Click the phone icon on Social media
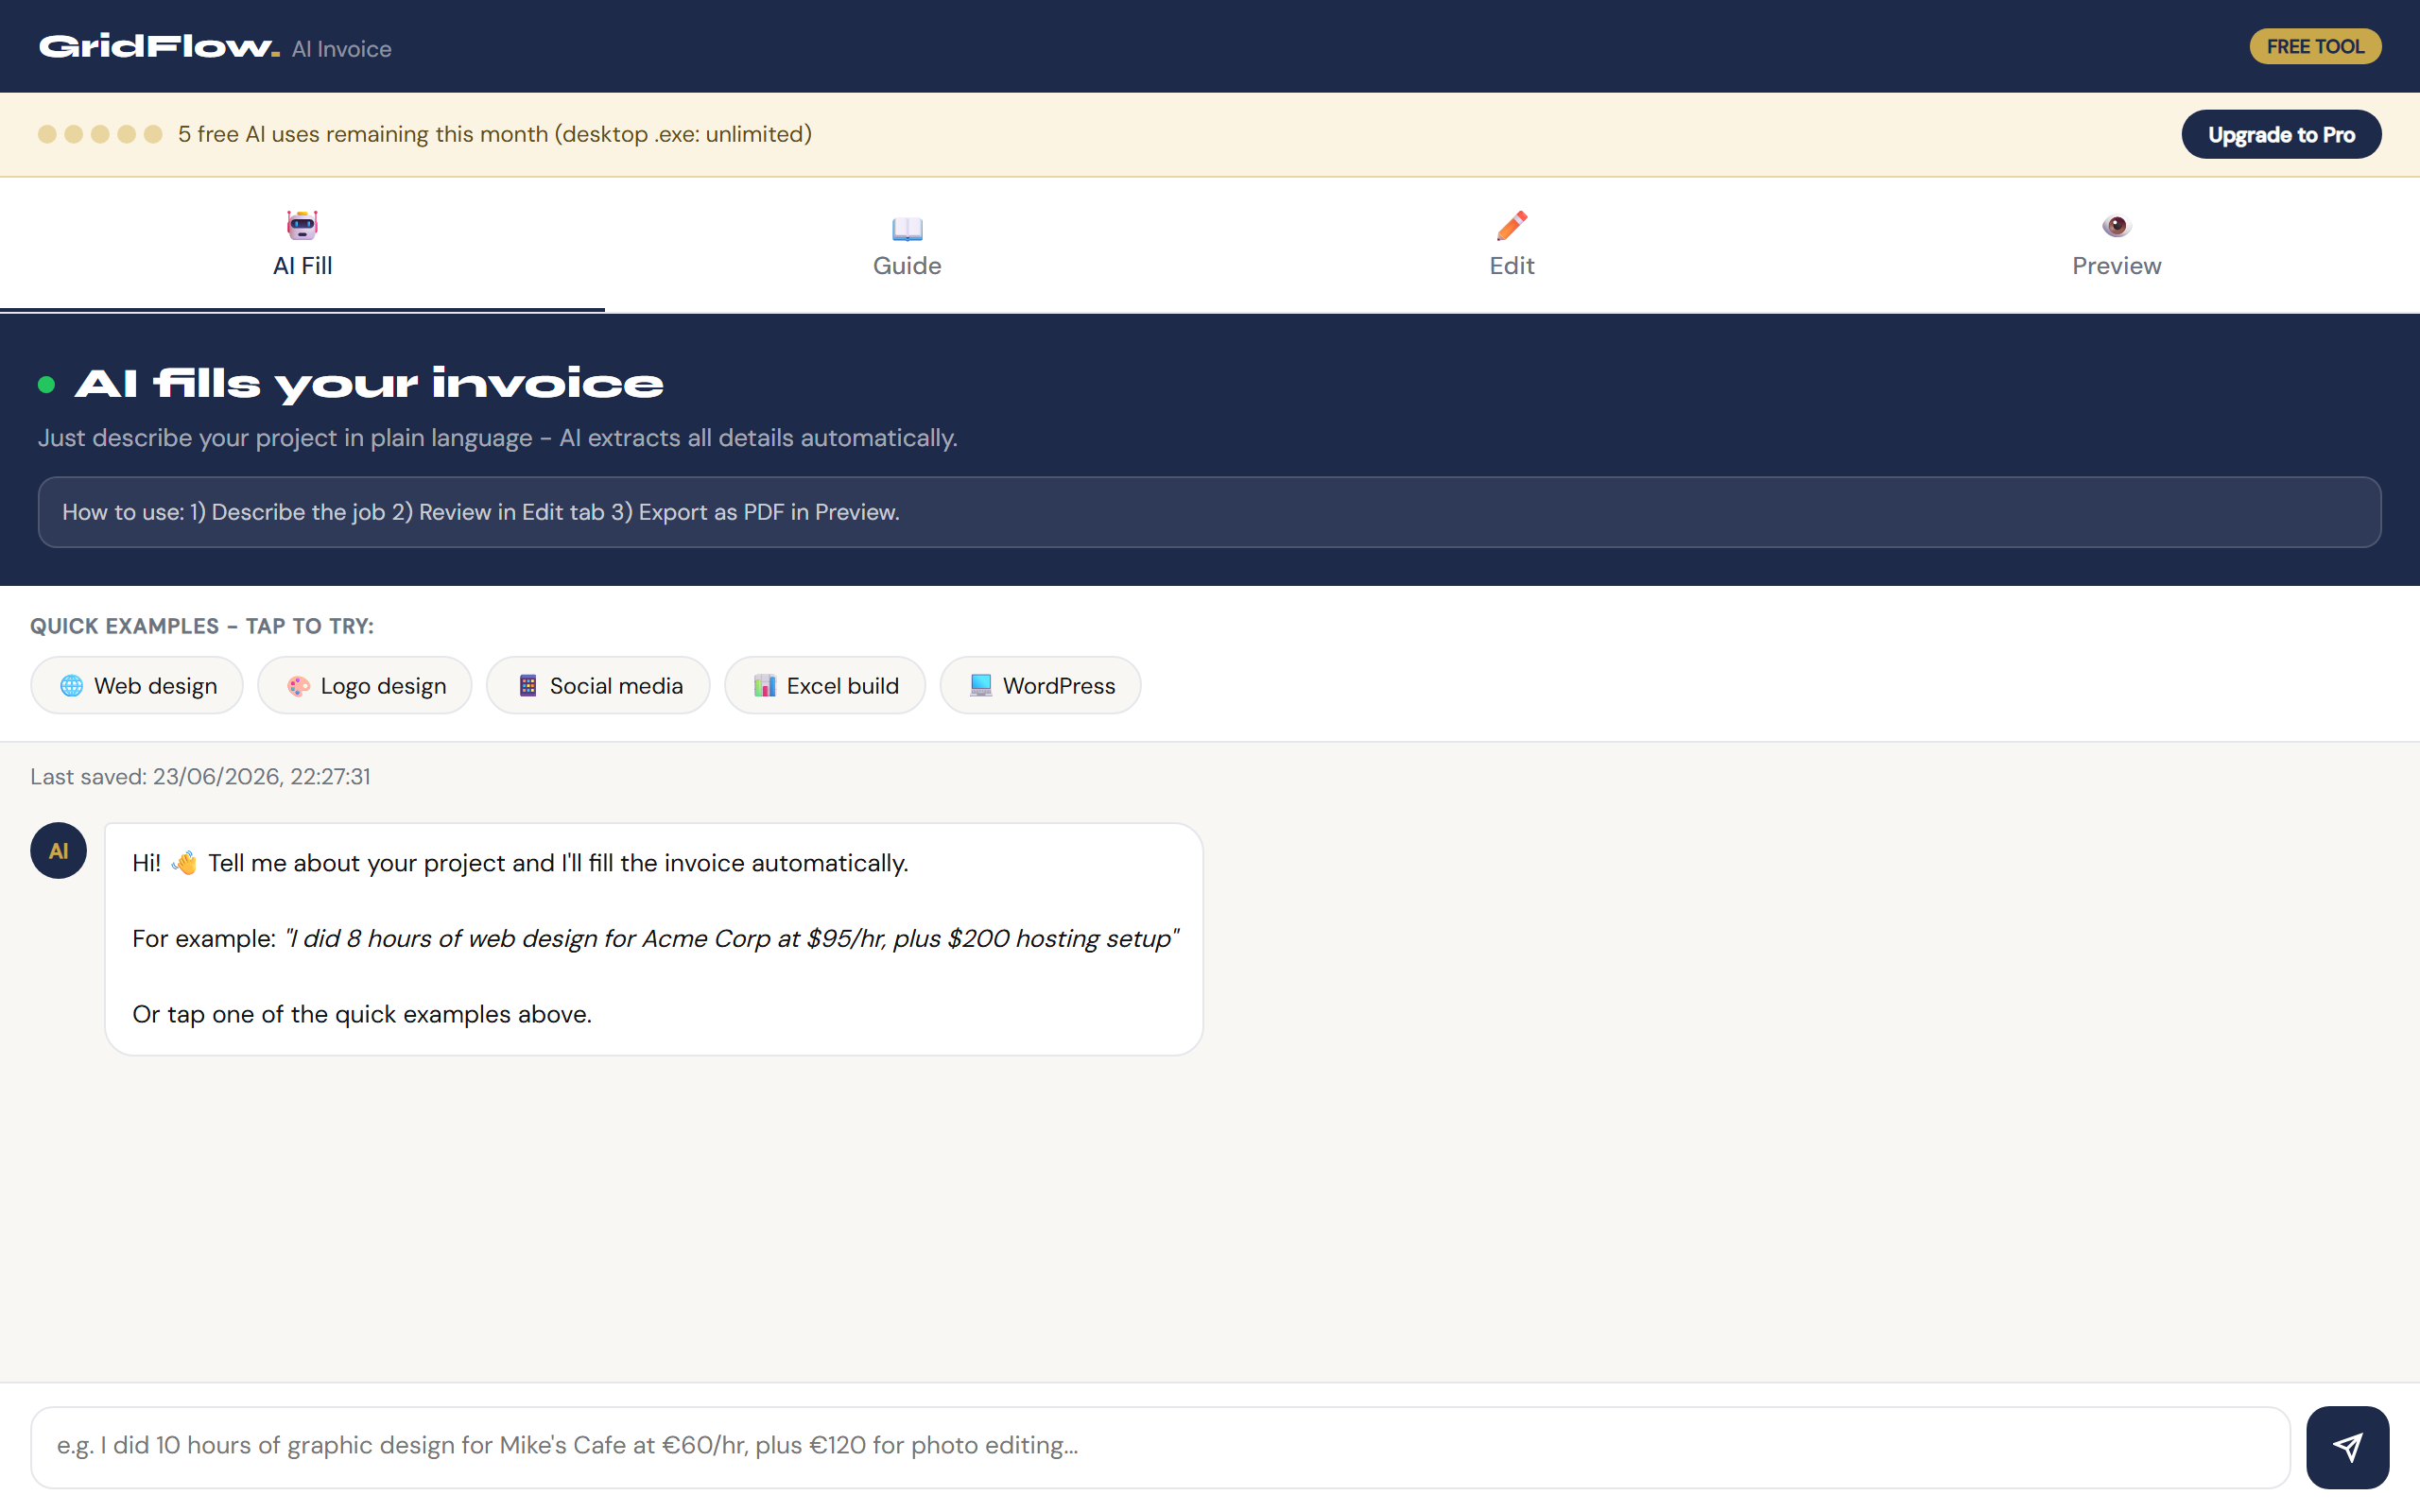Screen dimensions: 2420x1512 point(528,685)
